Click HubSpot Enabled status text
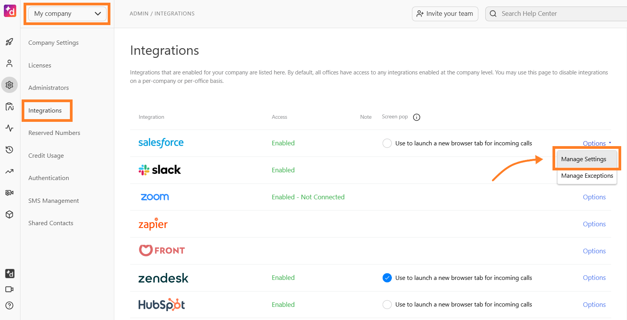This screenshot has width=627, height=320. click(283, 305)
